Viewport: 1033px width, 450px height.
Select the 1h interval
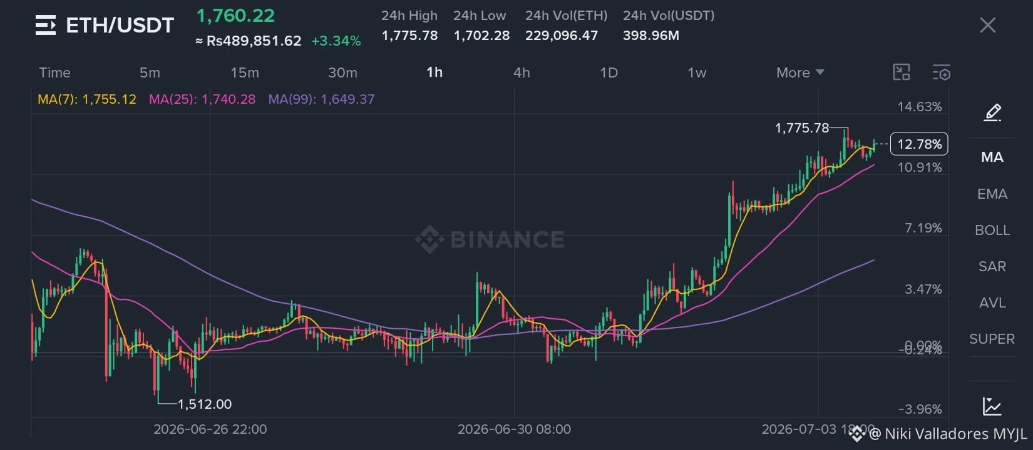point(434,72)
